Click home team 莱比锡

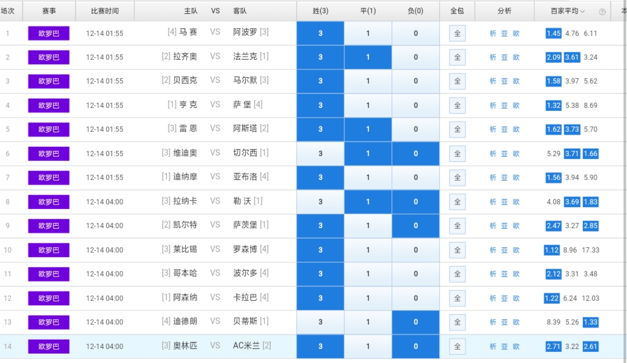tap(185, 250)
